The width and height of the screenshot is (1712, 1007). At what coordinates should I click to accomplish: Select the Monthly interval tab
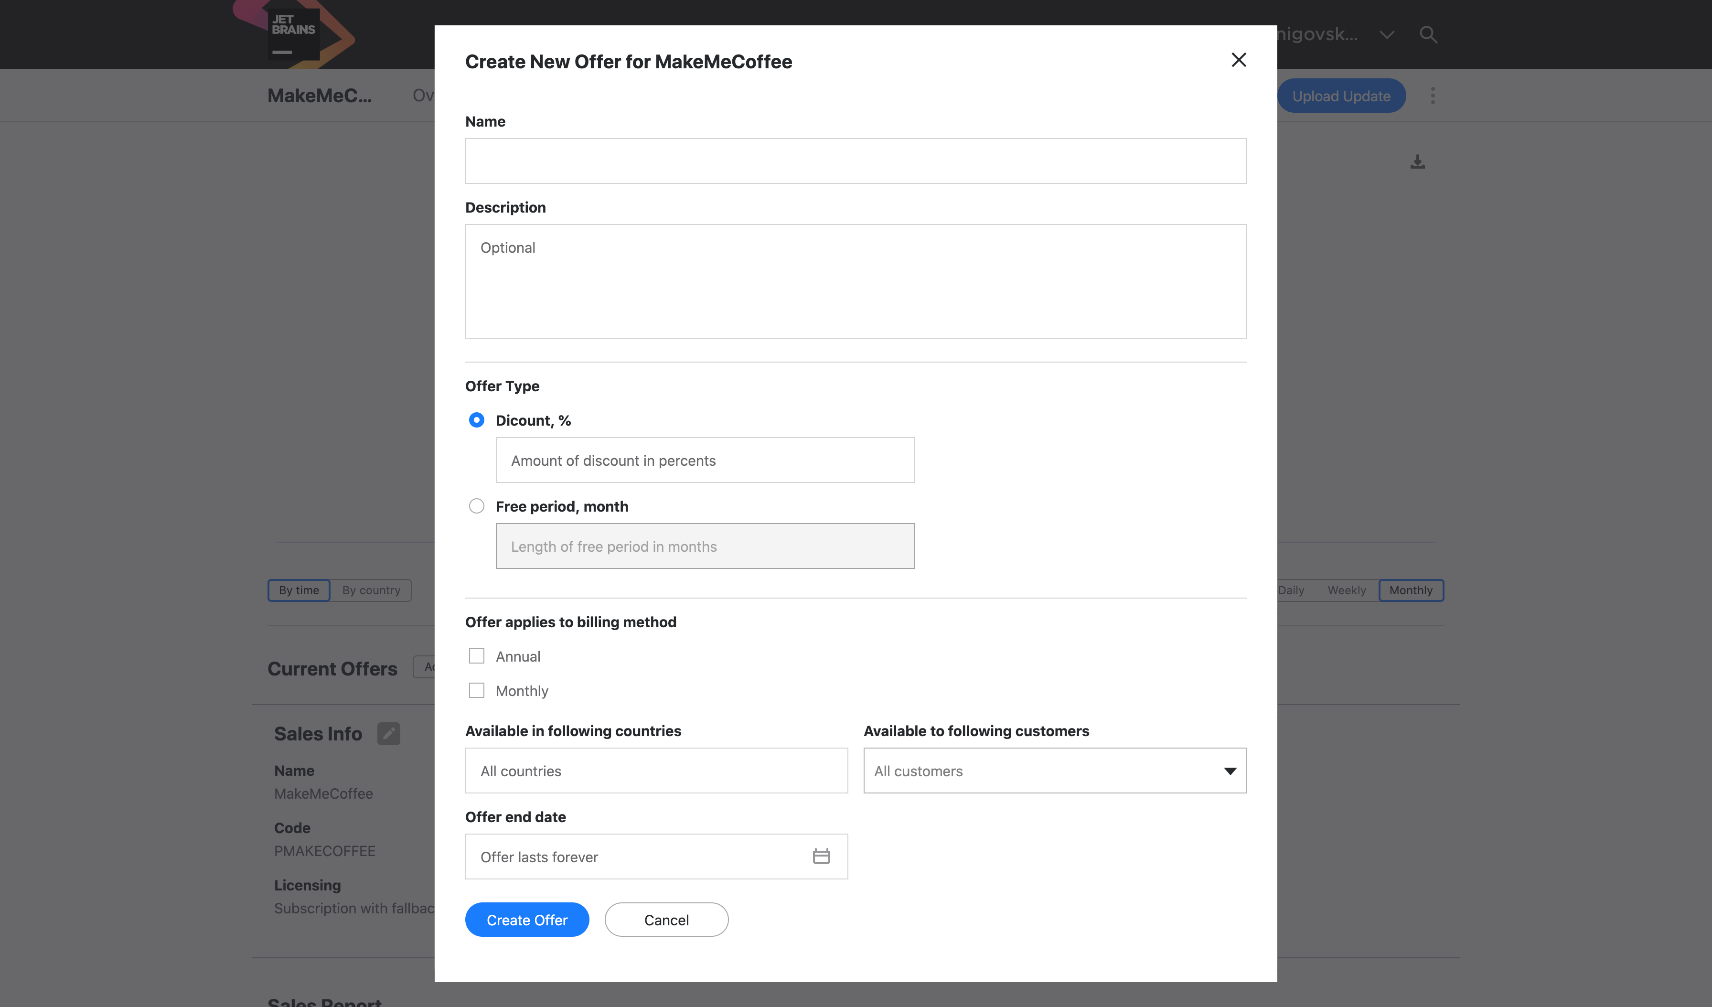pyautogui.click(x=1411, y=590)
